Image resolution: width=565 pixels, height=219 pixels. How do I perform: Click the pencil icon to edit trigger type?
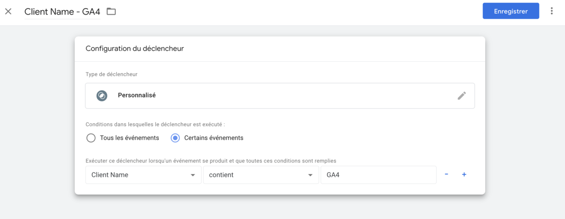pyautogui.click(x=462, y=96)
